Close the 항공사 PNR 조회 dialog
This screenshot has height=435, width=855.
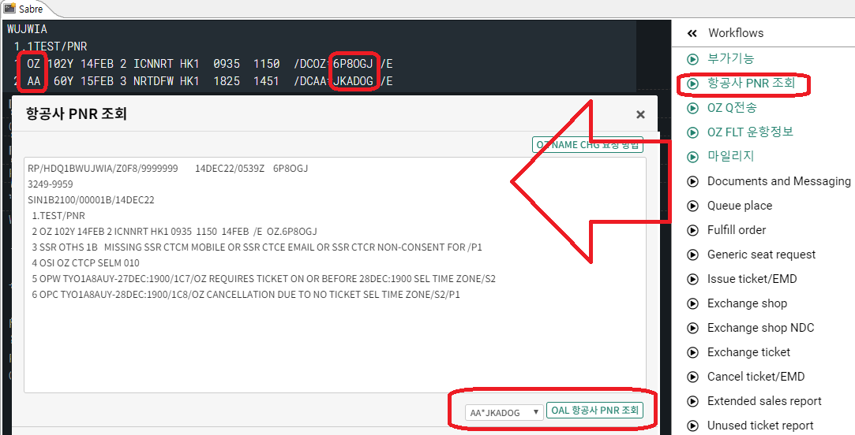[640, 115]
